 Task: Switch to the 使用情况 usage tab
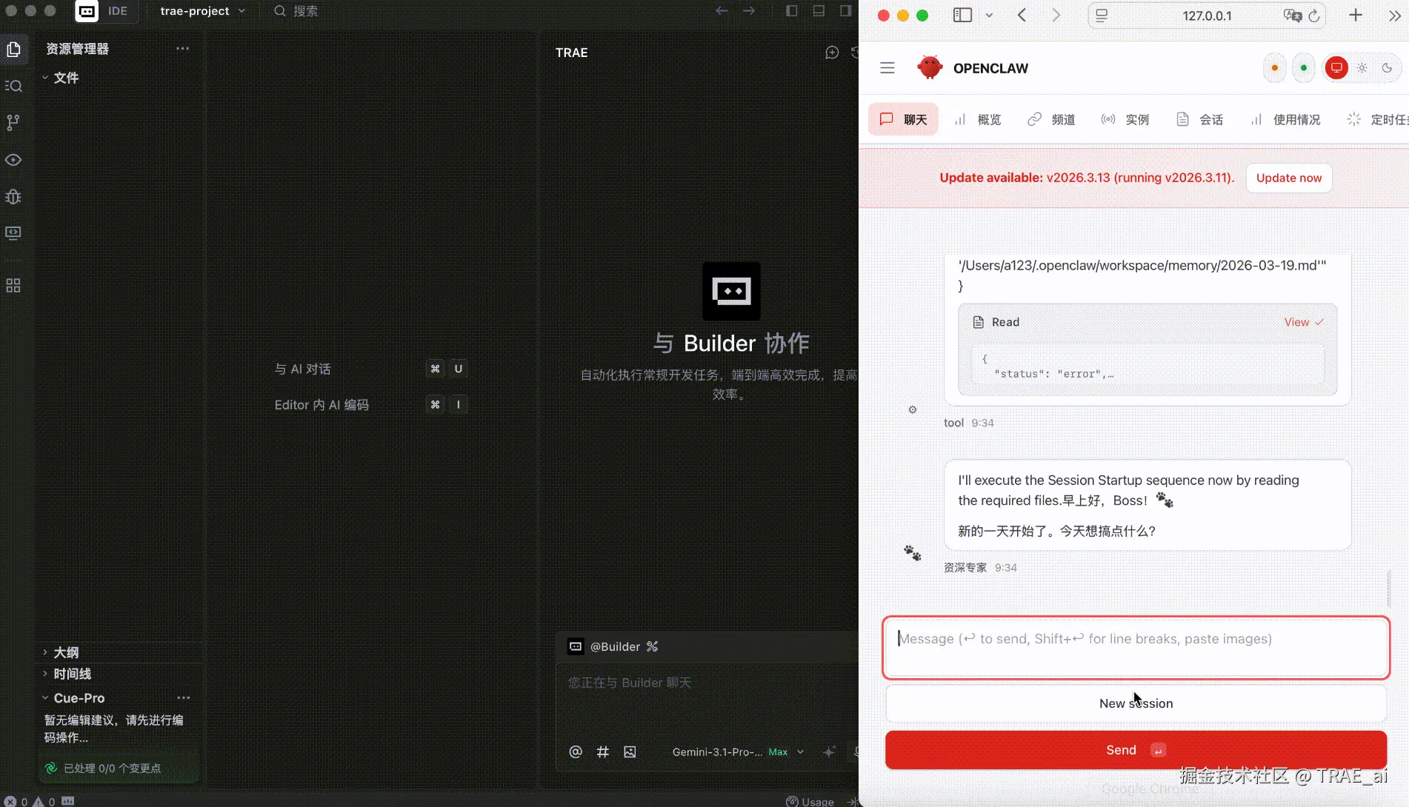(1285, 119)
